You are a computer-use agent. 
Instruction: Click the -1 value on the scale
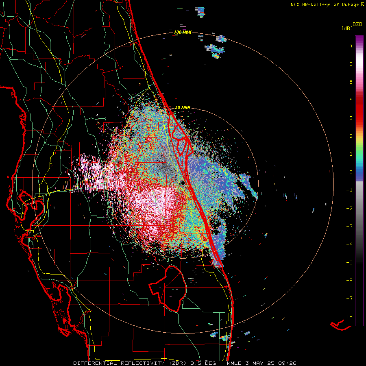tap(349, 190)
